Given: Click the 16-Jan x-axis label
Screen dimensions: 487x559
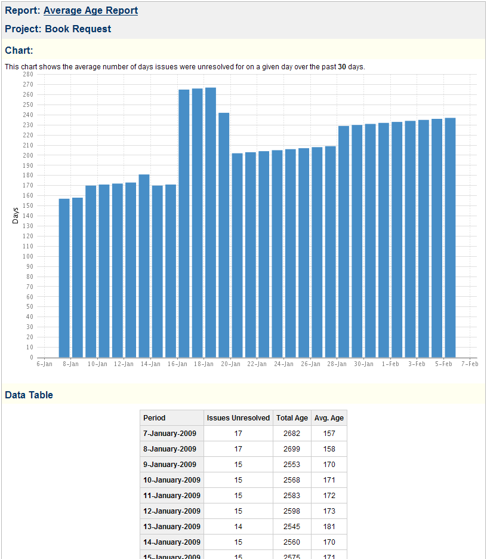Looking at the screenshot, I should (177, 364).
